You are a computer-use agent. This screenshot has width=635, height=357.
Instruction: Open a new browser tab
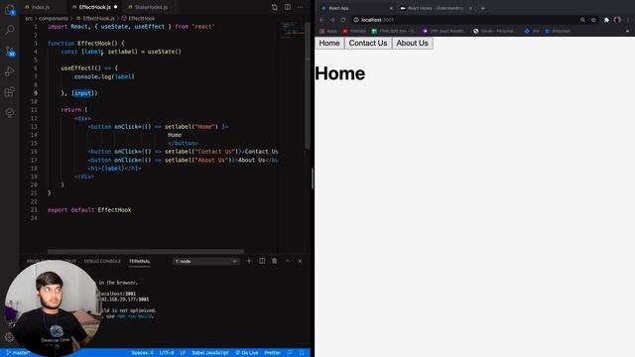click(483, 8)
